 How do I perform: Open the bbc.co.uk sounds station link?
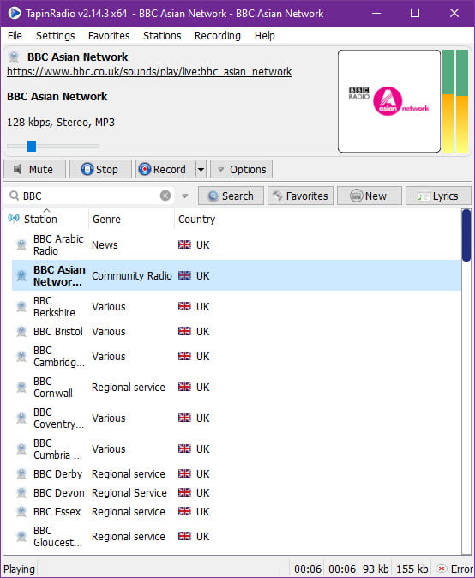pos(149,71)
